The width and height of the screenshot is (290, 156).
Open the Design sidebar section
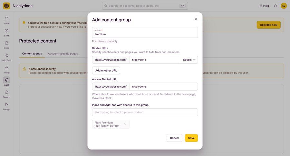tap(6, 107)
